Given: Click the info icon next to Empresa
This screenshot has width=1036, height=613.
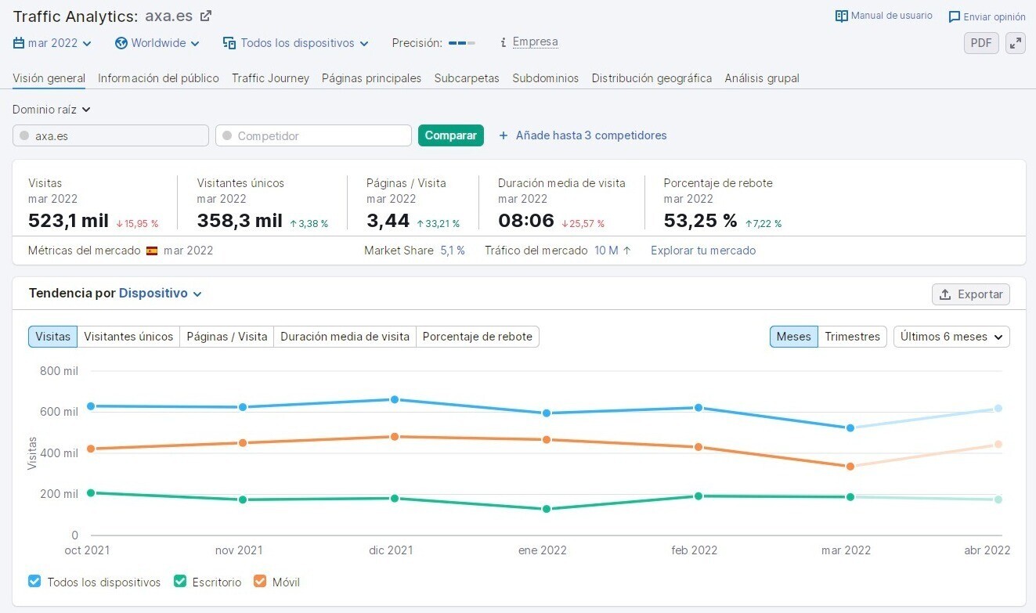Looking at the screenshot, I should click(503, 42).
